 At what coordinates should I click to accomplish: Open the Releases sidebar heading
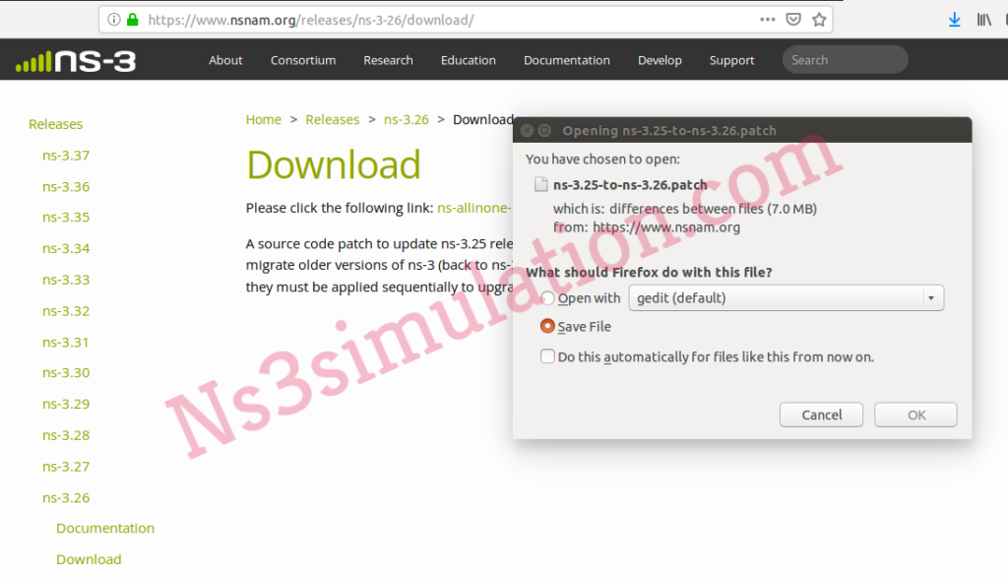tap(56, 124)
